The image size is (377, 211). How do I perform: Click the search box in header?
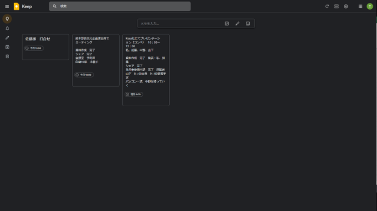point(121,7)
